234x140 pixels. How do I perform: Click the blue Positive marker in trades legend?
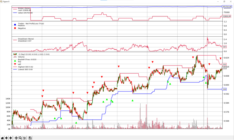pyautogui.click(x=15, y=25)
